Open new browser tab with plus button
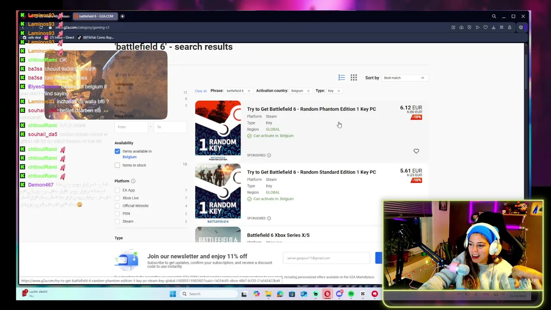The width and height of the screenshot is (551, 310). pos(122,16)
